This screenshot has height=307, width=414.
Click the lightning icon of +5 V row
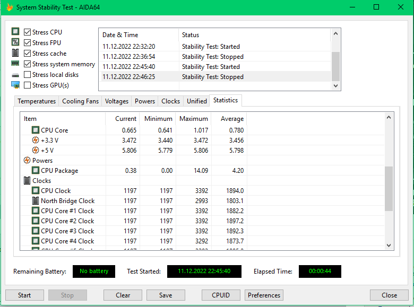pyautogui.click(x=36, y=150)
